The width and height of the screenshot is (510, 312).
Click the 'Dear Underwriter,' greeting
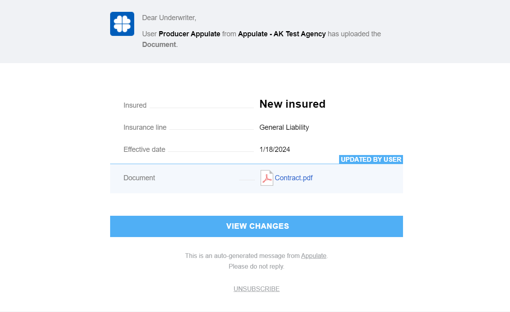click(x=169, y=18)
